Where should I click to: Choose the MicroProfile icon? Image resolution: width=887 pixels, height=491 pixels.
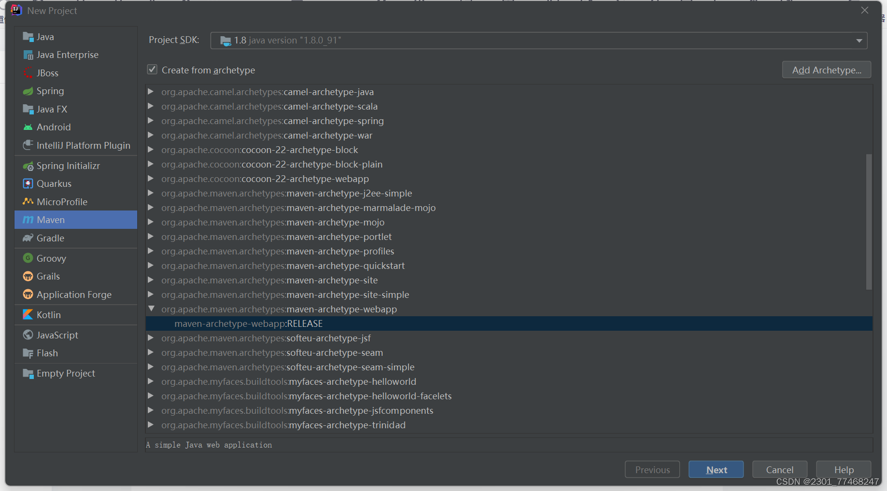pos(28,202)
